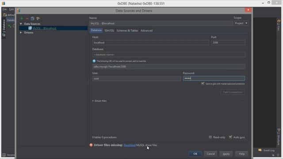Expand the Driver files section
Screen dimensions: 283x159
[x=93, y=101]
